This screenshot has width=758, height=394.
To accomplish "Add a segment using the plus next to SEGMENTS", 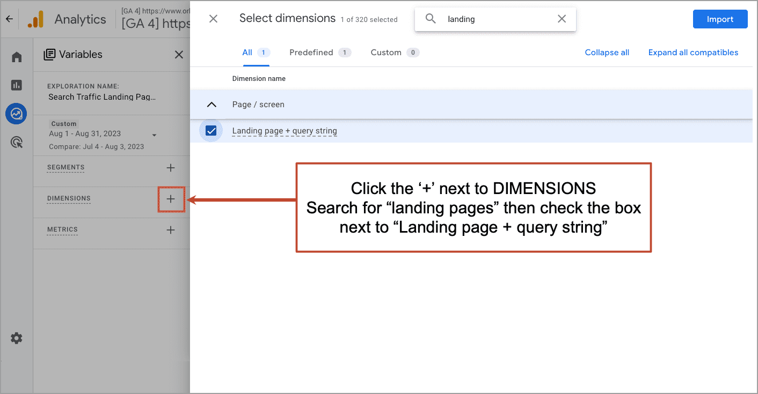I will (x=171, y=168).
